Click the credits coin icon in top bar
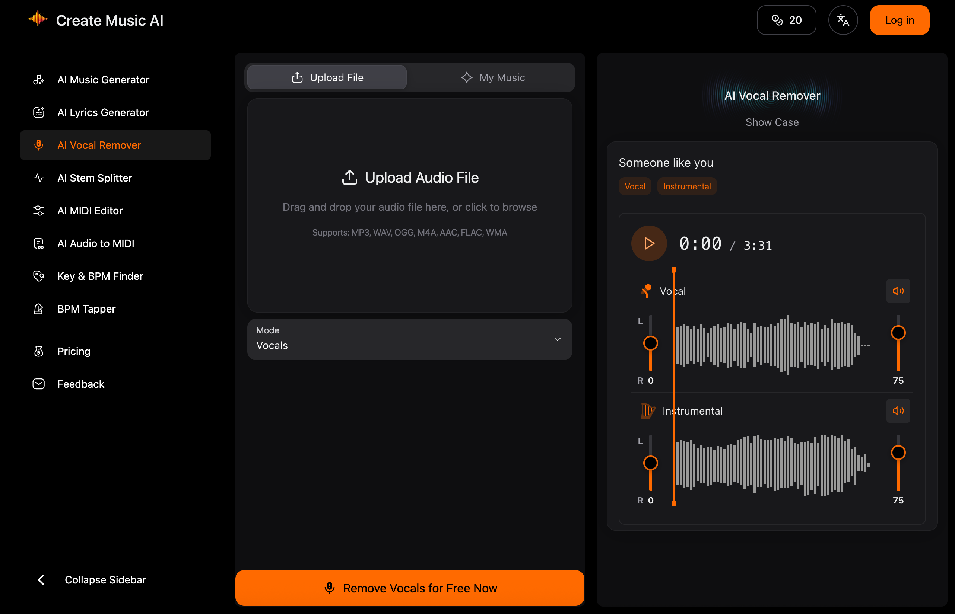This screenshot has height=614, width=955. pyautogui.click(x=777, y=20)
